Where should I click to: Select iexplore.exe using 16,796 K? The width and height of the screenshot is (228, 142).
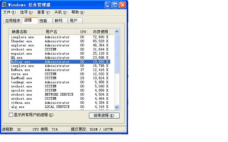pyautogui.click(x=60, y=66)
